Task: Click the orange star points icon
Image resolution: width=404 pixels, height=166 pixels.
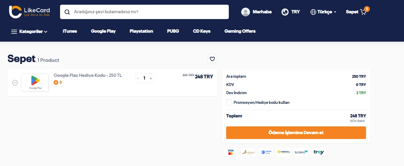Action: (x=56, y=82)
